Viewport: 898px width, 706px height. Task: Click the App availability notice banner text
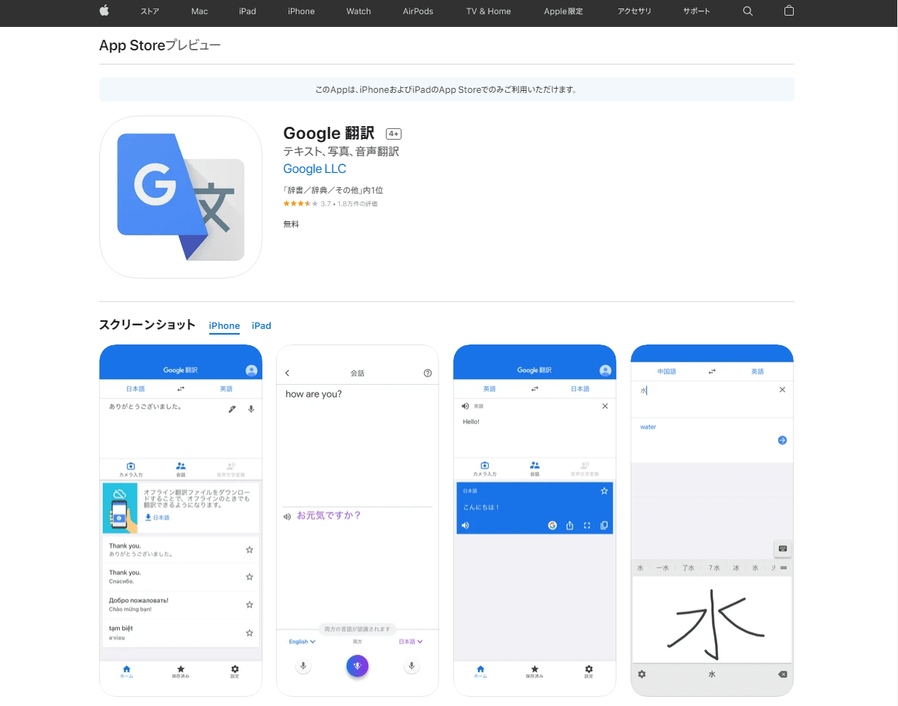447,90
